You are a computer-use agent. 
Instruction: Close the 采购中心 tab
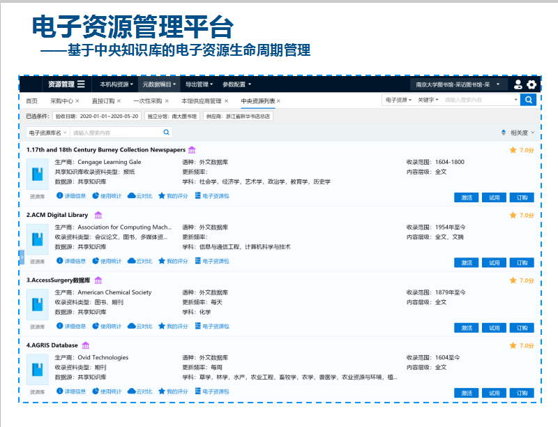77,101
